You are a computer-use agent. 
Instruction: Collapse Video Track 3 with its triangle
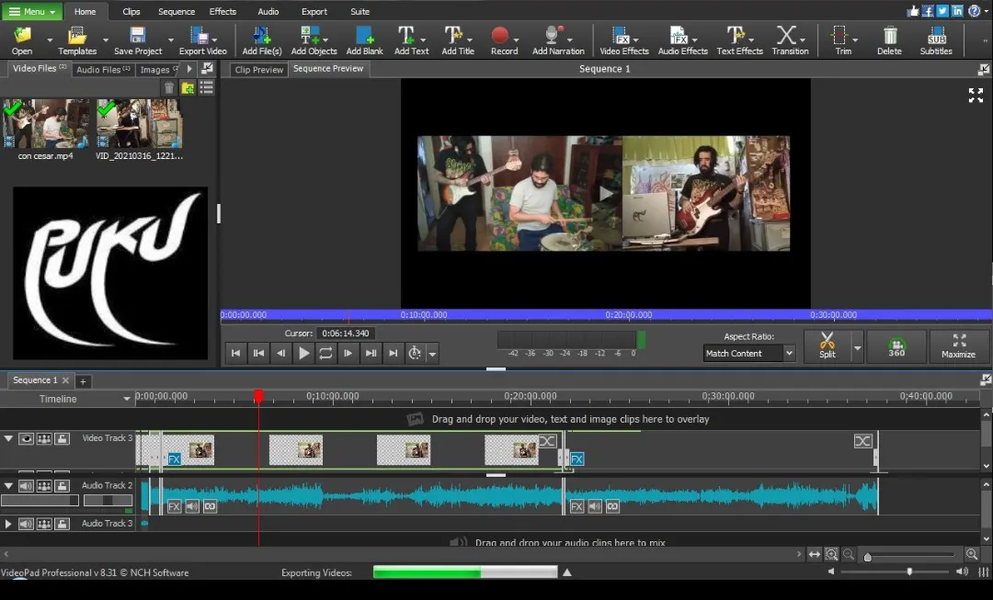pos(8,438)
